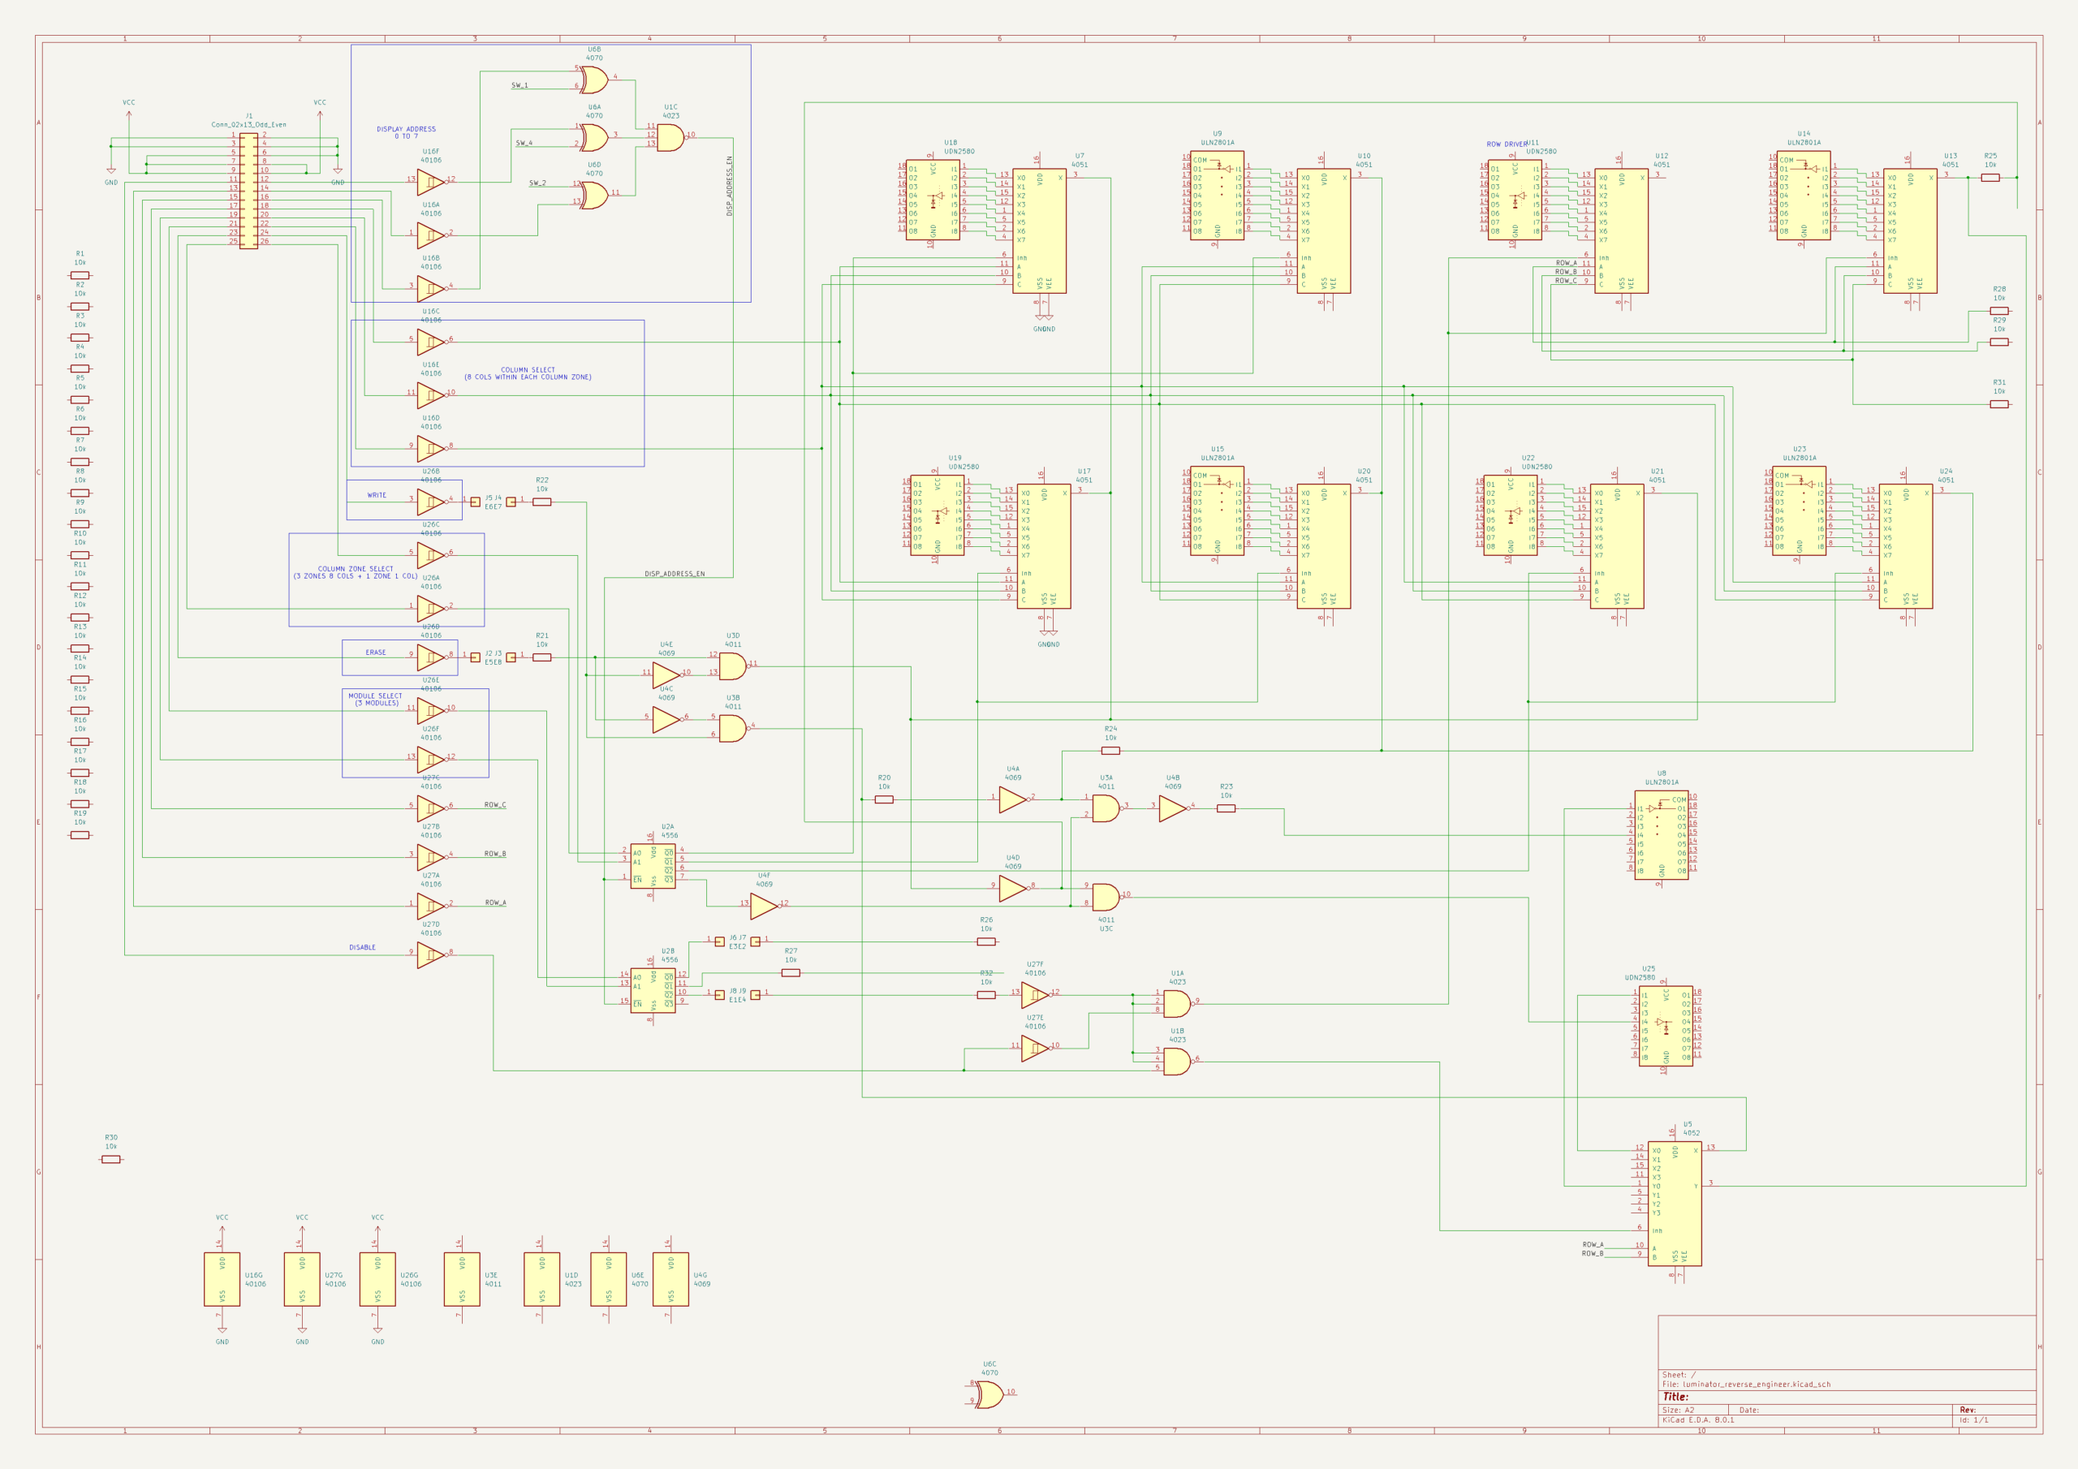Click the U2A 4556 decoder symbol
2078x1469 pixels.
[x=653, y=866]
